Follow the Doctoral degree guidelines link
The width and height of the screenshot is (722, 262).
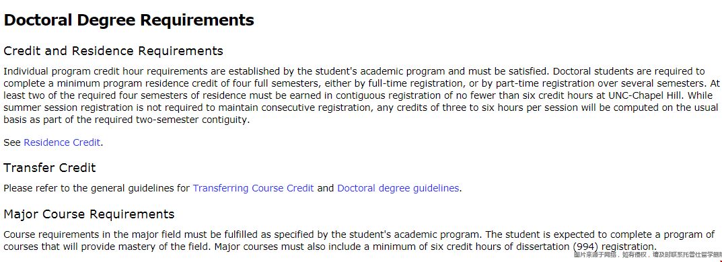tap(398, 188)
